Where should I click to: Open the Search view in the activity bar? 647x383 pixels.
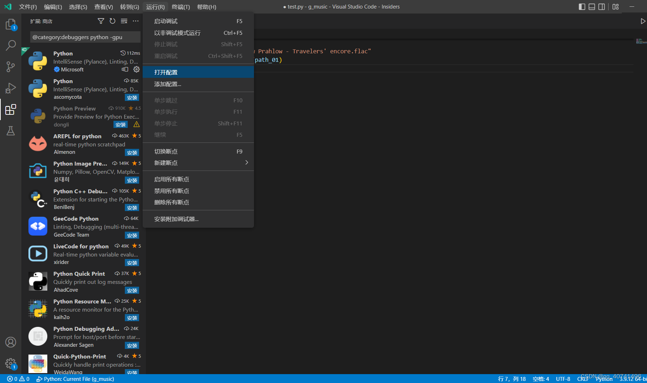[x=11, y=45]
